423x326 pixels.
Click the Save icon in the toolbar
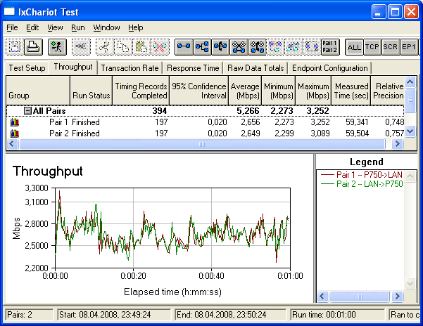click(15, 46)
